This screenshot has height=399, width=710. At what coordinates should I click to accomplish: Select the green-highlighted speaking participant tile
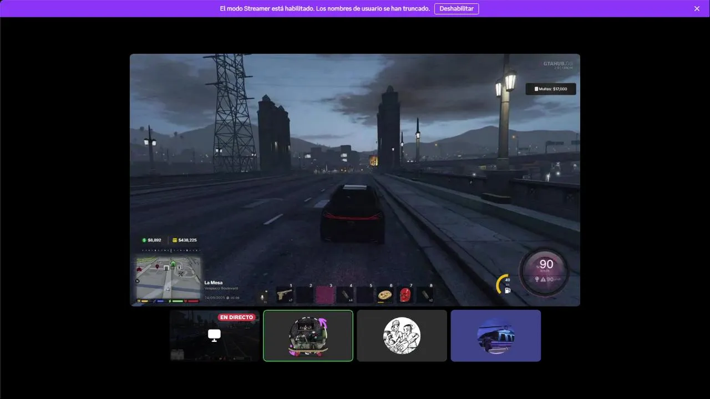point(308,335)
